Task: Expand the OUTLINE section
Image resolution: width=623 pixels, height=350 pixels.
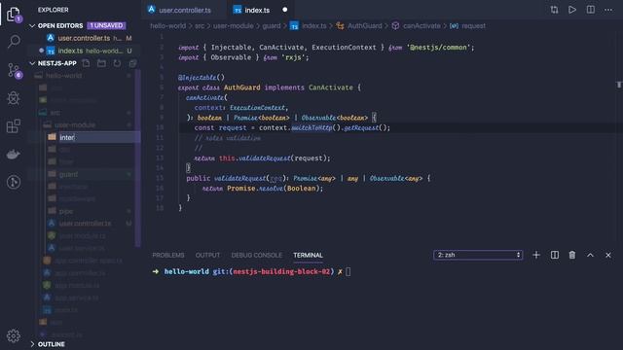Action: (x=32, y=344)
